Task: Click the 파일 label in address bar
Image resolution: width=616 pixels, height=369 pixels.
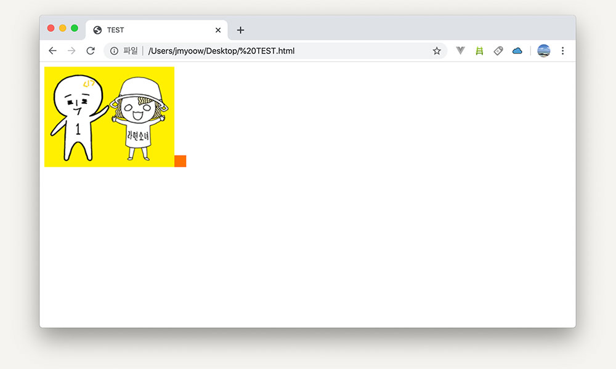Action: click(131, 50)
